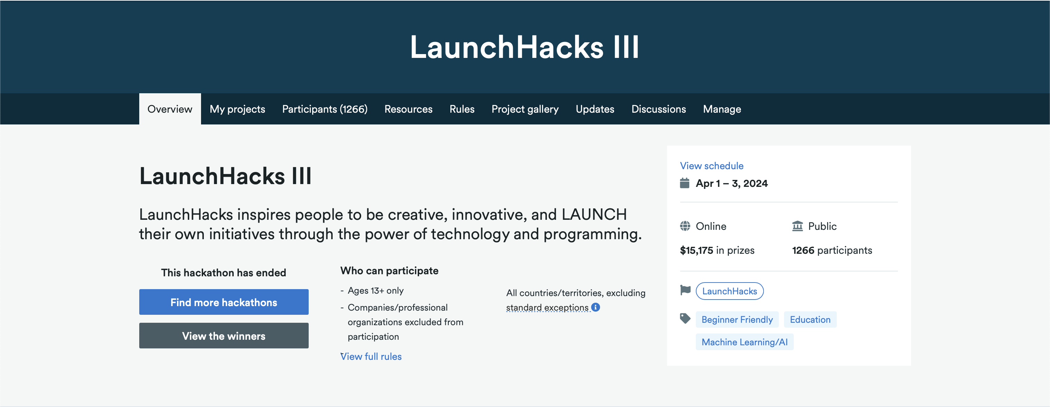The width and height of the screenshot is (1050, 407).
Task: Go to the Resources tab
Action: tap(408, 109)
